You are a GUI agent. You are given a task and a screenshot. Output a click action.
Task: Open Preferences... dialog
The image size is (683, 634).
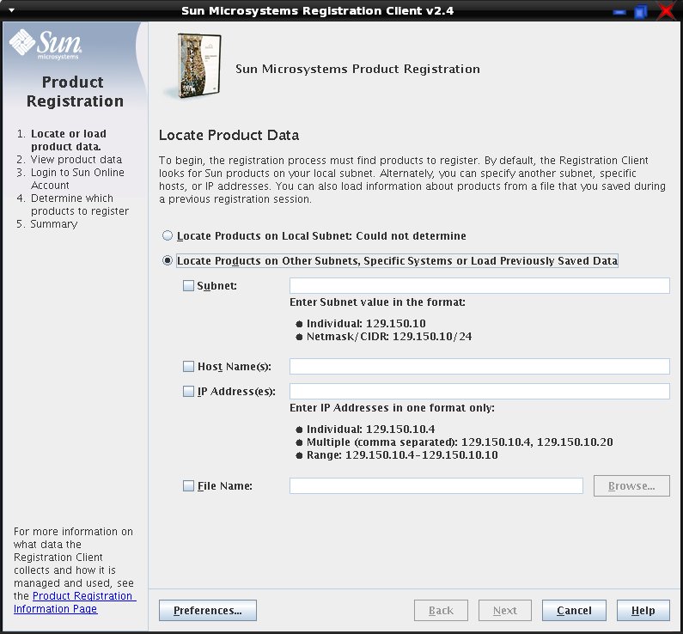pos(208,610)
